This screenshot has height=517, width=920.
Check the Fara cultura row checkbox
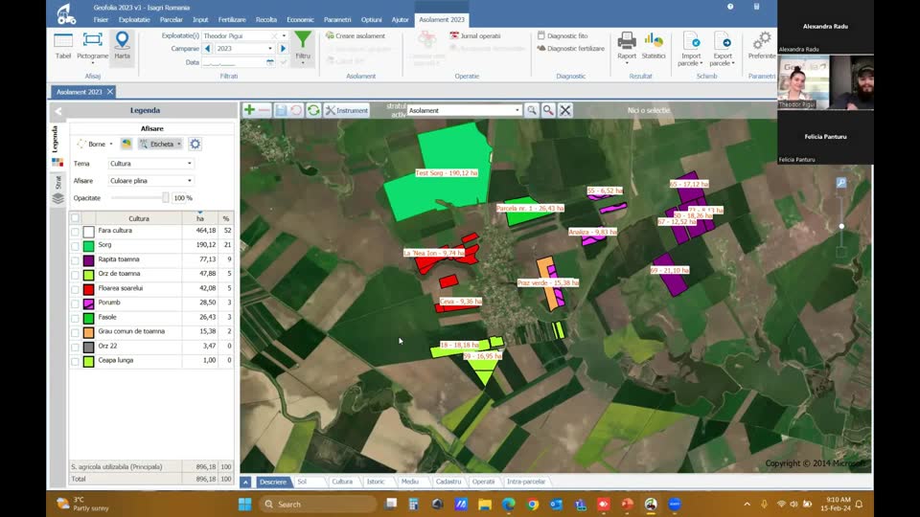(75, 232)
